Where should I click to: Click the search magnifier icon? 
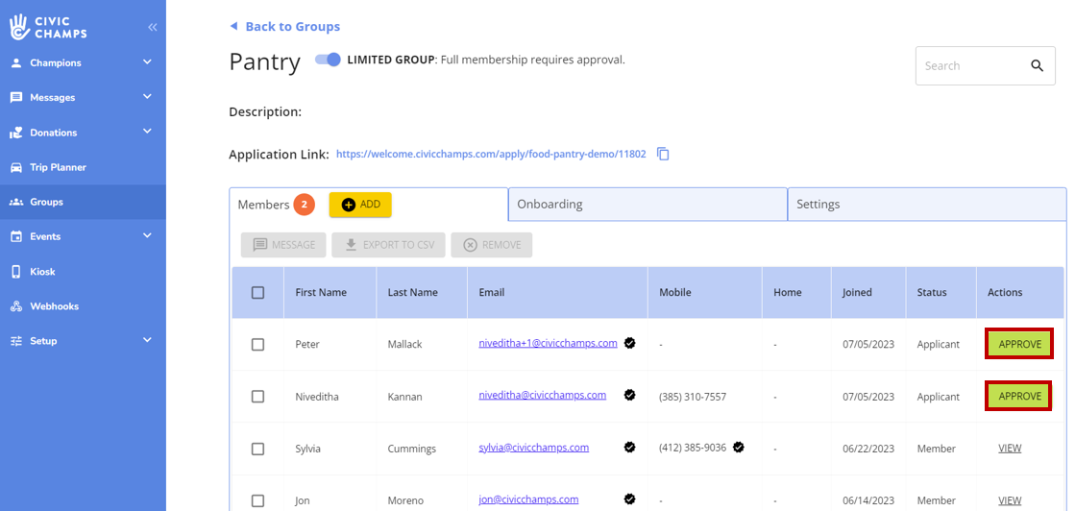1037,66
